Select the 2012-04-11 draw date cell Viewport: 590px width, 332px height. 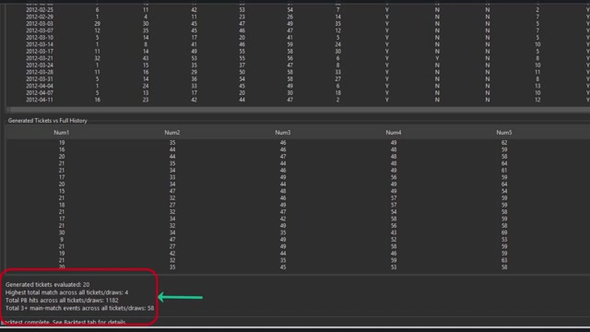(x=40, y=100)
